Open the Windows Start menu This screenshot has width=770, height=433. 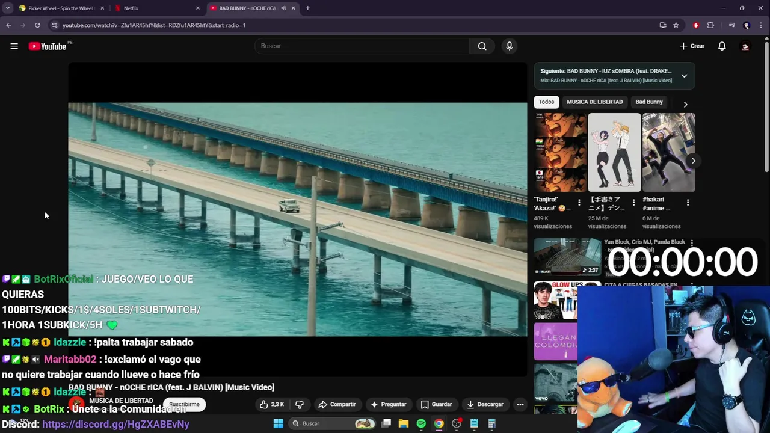tap(278, 423)
